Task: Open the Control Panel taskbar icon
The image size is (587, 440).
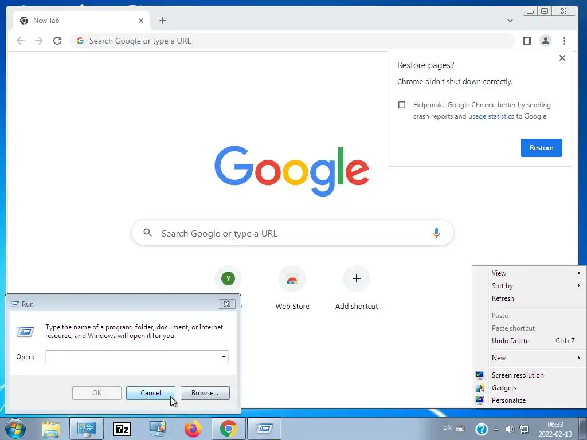Action: [87, 429]
